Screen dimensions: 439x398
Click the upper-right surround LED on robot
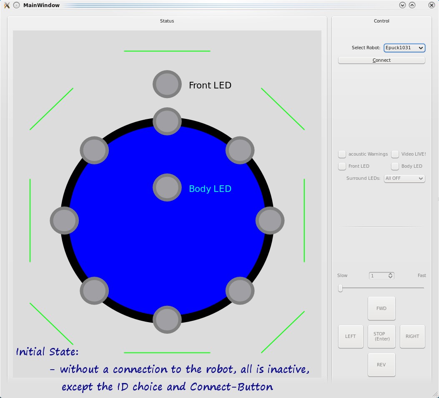click(240, 150)
